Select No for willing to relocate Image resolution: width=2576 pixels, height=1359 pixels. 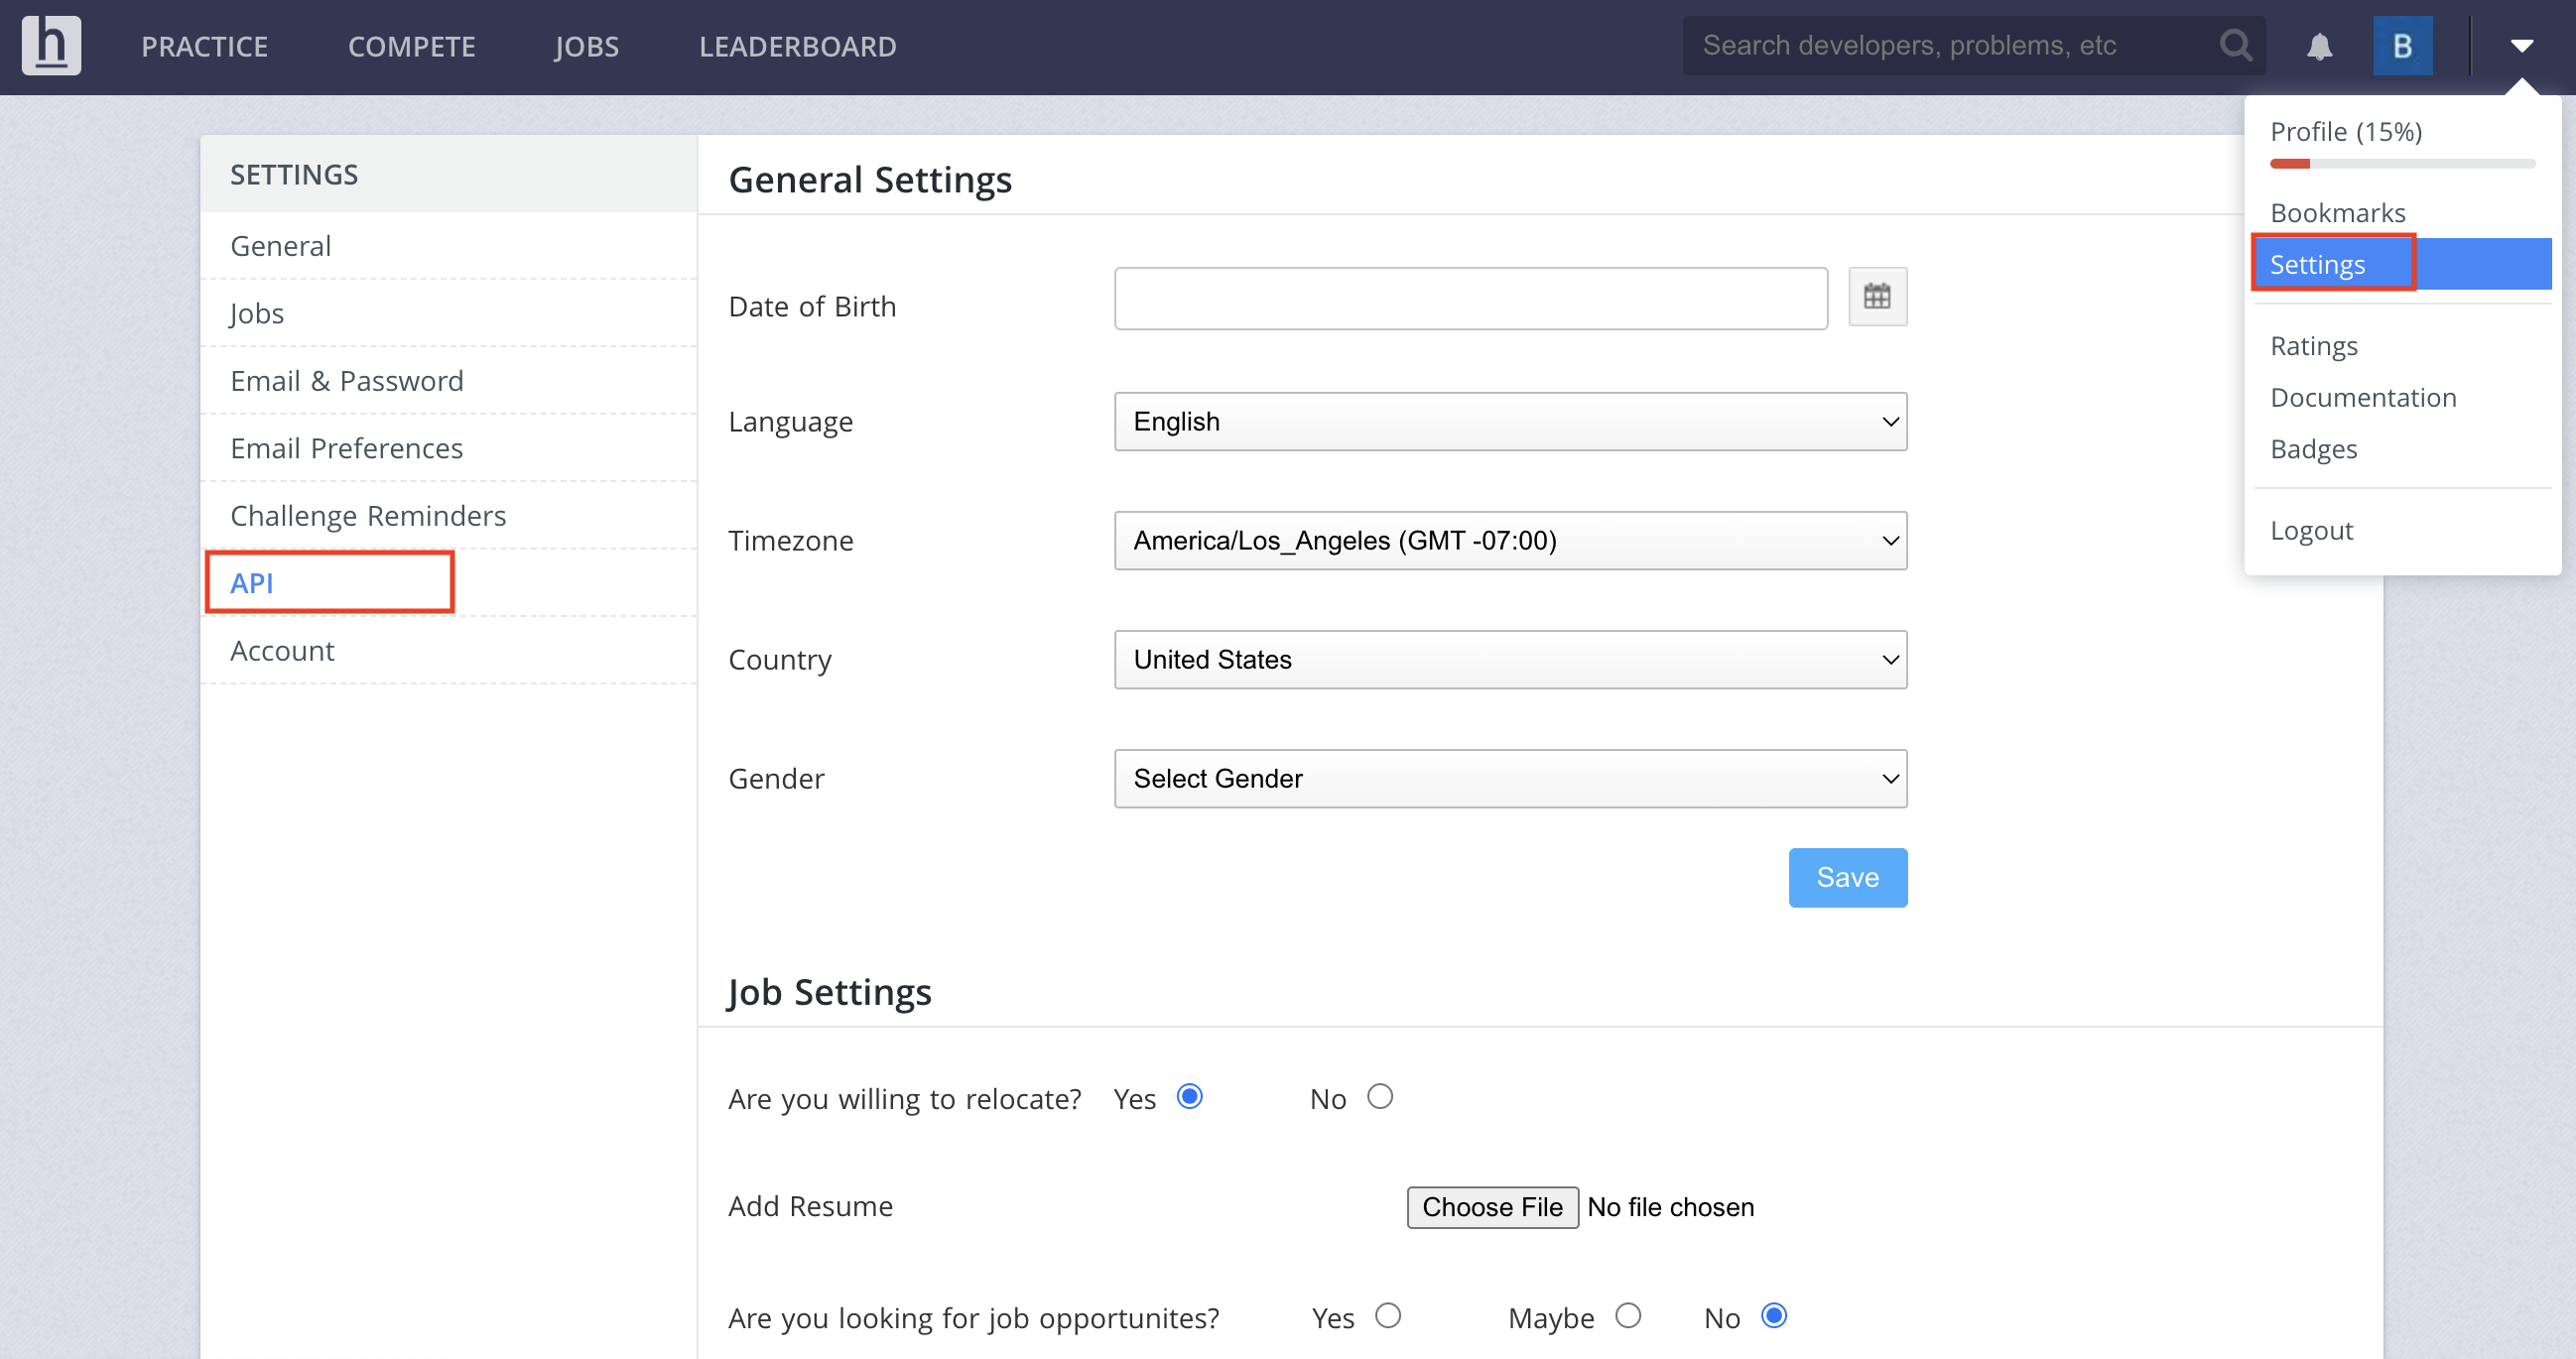click(1379, 1097)
